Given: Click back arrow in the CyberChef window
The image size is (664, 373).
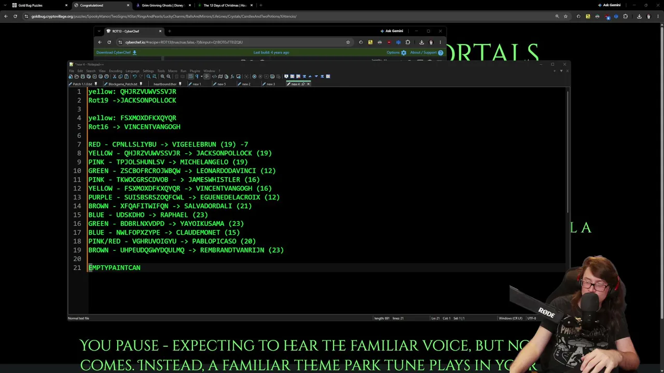Looking at the screenshot, I should pos(100,42).
